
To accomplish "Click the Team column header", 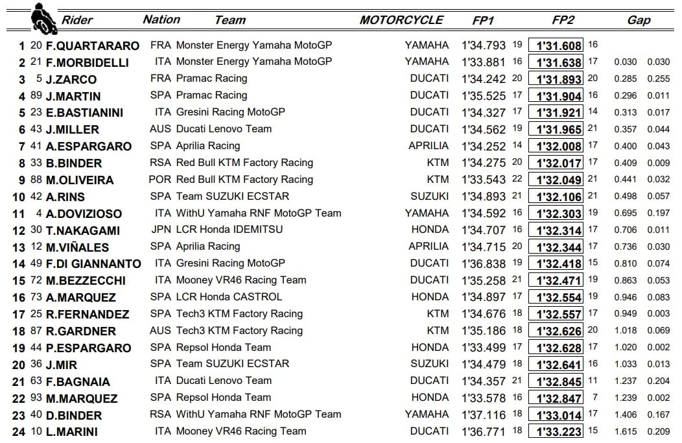I will click(230, 20).
